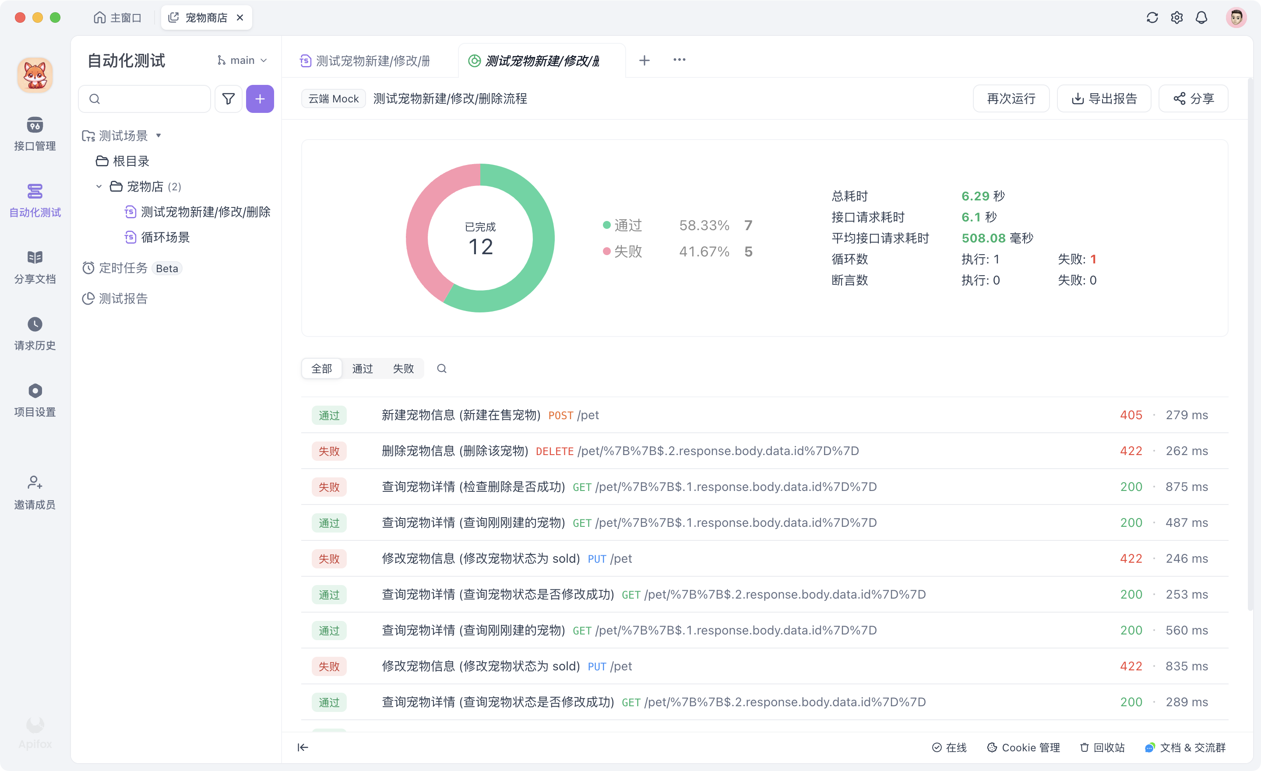
Task: Switch to the 测试宠物新建/修改/册 tab
Action: click(x=366, y=60)
